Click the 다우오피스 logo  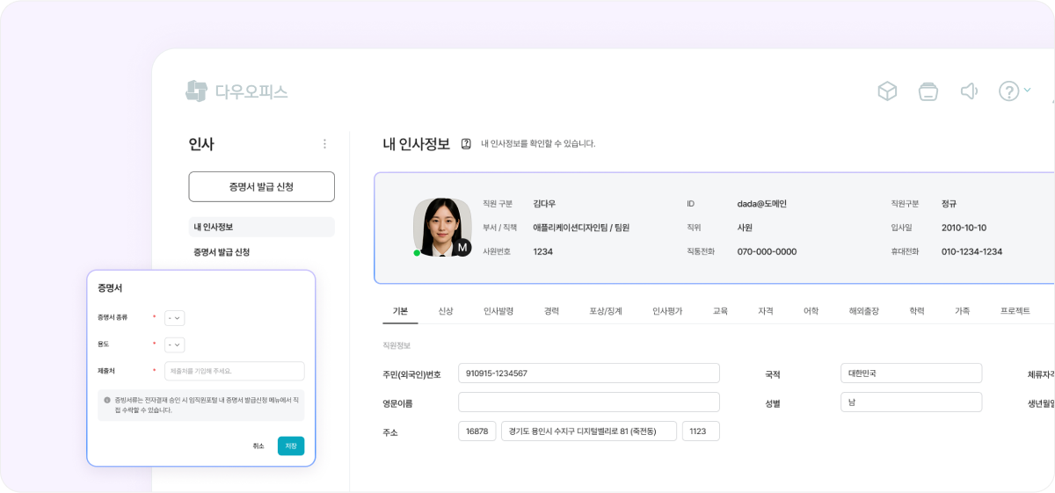pos(236,91)
